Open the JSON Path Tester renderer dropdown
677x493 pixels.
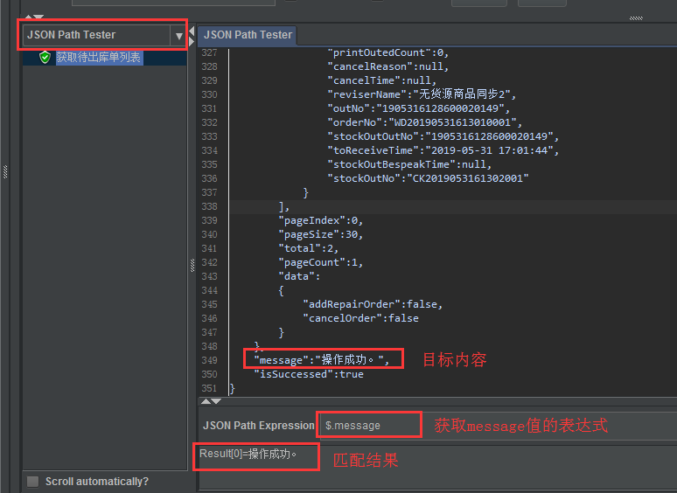tap(178, 36)
